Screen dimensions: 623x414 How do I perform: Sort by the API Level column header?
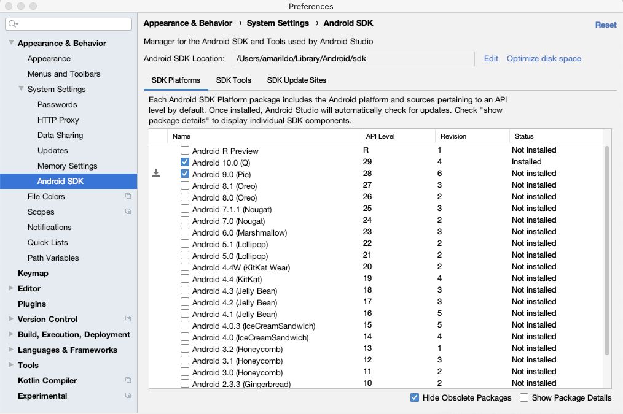pyautogui.click(x=398, y=136)
